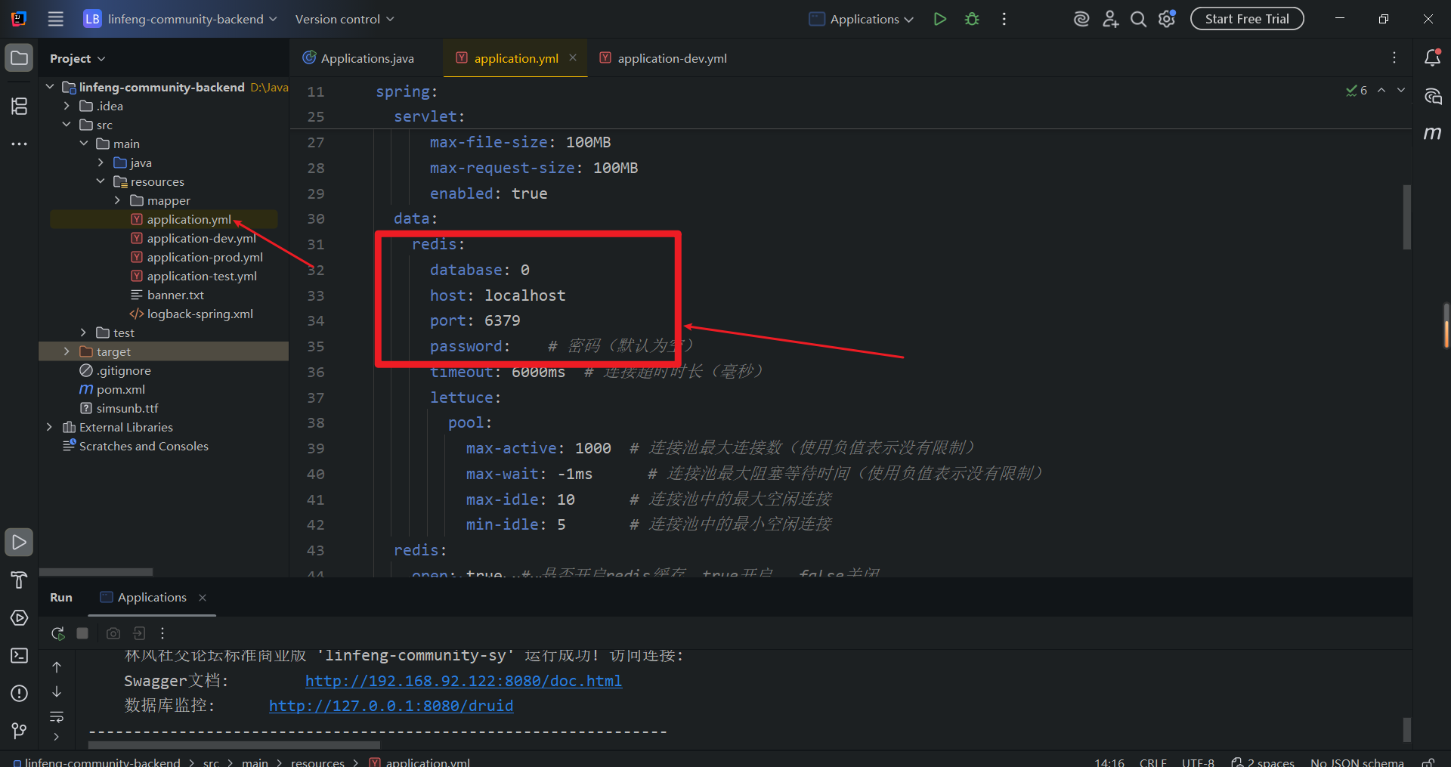Toggle soft-wrap in console output
1451x767 pixels.
point(57,716)
